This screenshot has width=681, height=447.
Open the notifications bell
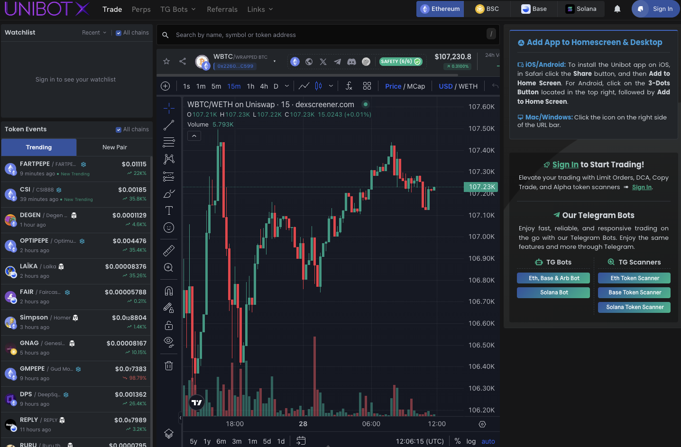tap(617, 9)
